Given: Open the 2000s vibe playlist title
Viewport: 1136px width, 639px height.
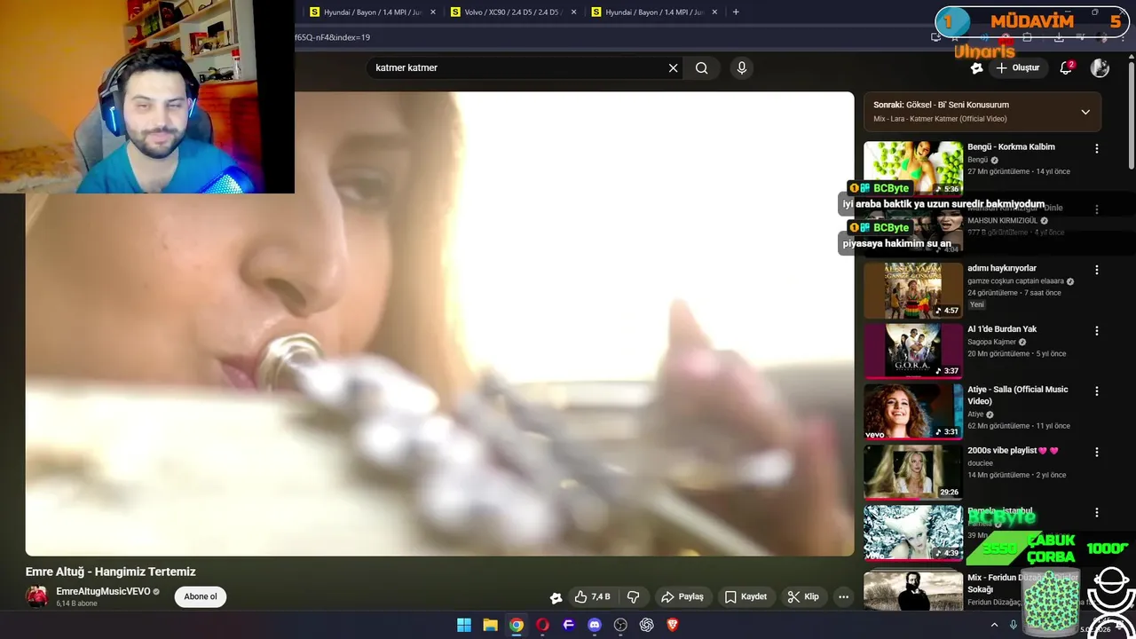Looking at the screenshot, I should point(1013,450).
